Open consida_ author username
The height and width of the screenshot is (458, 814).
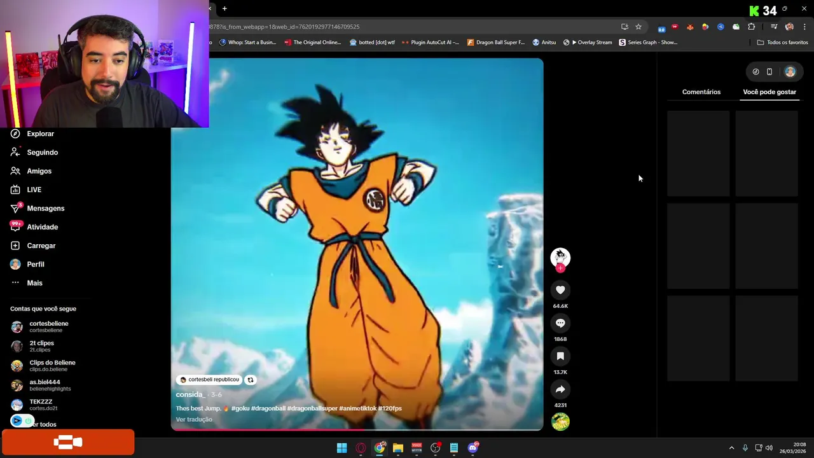click(x=190, y=395)
